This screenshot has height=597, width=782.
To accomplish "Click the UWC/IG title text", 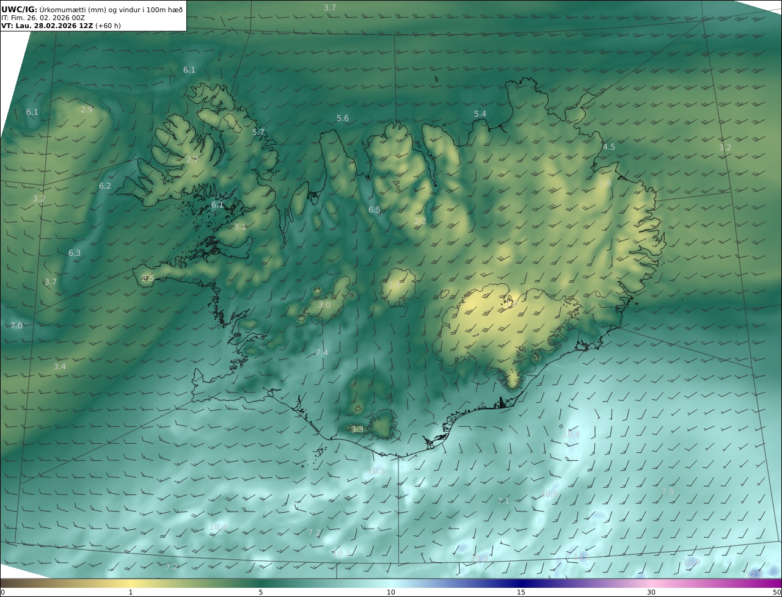I will coord(20,9).
